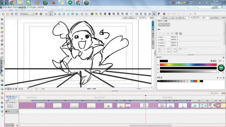Open File Explorer folder on the taskbar
The height and width of the screenshot is (127, 226).
tap(21, 3)
